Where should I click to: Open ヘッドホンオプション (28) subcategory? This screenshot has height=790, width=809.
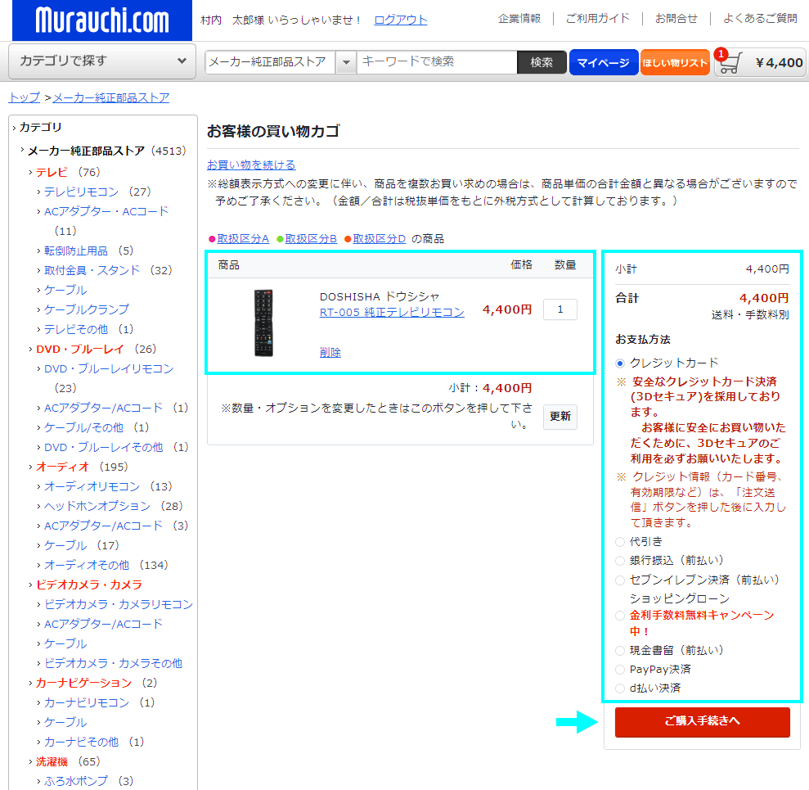(97, 506)
